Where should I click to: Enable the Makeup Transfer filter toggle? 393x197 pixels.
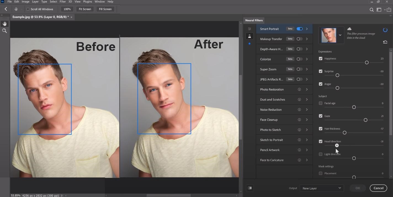click(299, 39)
